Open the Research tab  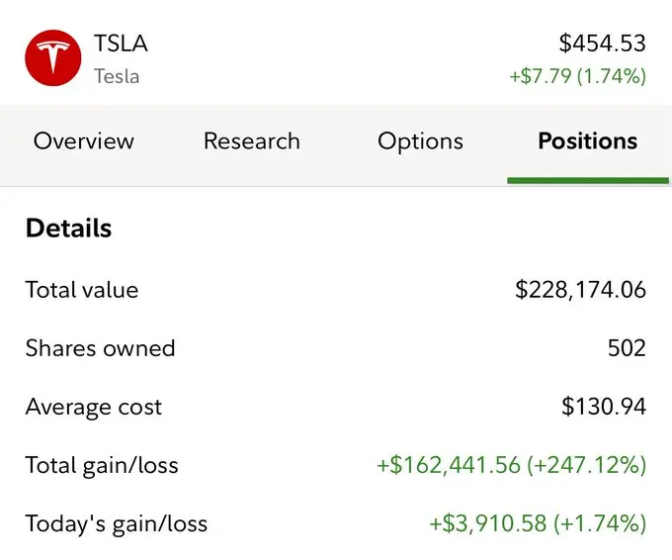(x=252, y=141)
